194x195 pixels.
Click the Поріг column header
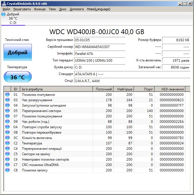click(x=144, y=89)
